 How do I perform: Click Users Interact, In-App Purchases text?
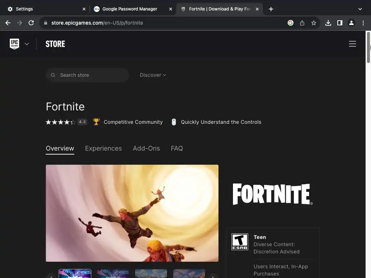point(281,270)
